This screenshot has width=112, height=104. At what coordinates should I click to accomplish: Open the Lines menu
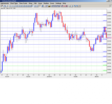click(40, 3)
